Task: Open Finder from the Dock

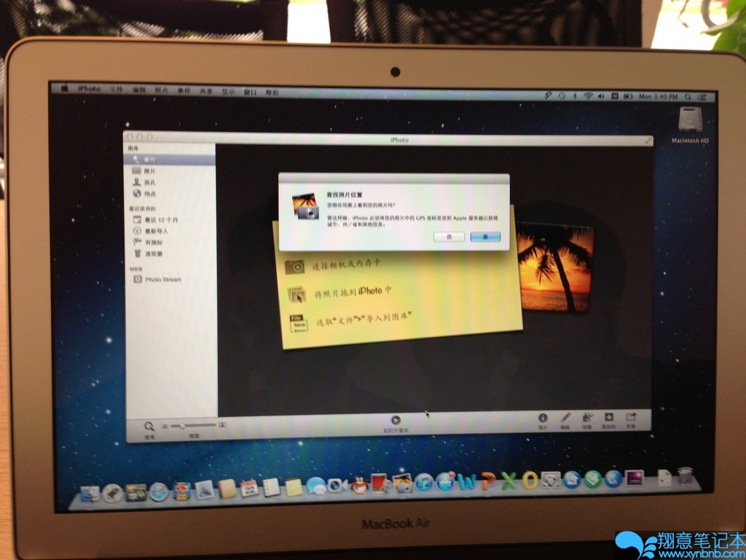Action: coord(90,494)
